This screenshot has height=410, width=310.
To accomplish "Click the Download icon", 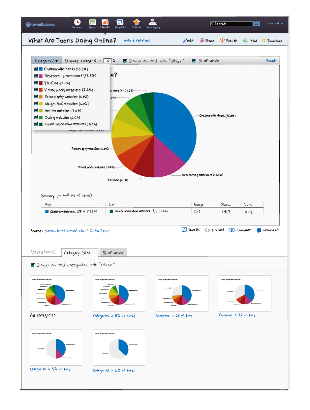I will [264, 41].
